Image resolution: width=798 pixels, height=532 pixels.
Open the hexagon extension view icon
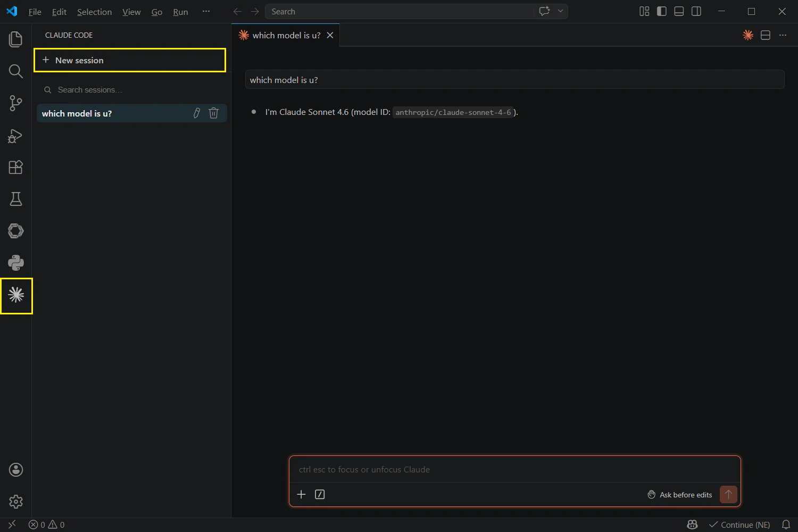point(16,231)
